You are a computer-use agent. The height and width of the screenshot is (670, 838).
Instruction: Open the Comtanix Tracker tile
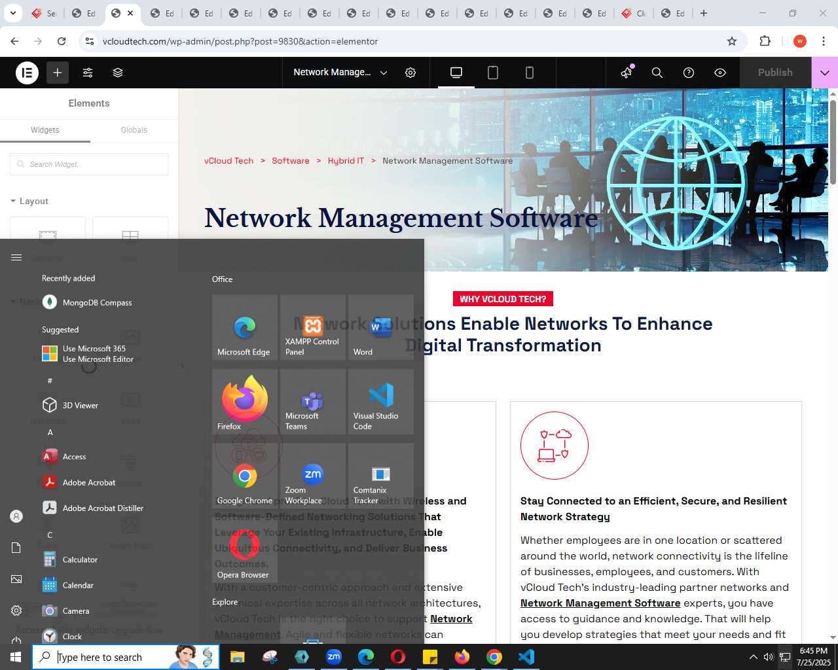point(381,476)
